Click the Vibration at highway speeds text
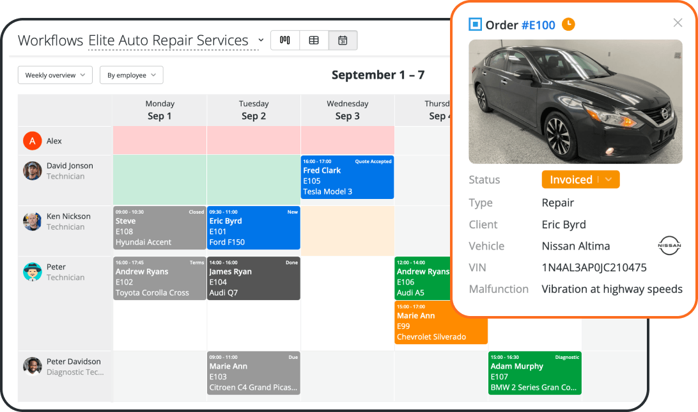698x412 pixels. click(x=612, y=289)
